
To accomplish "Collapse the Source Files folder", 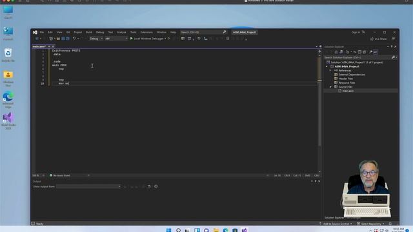I will pyautogui.click(x=330, y=87).
